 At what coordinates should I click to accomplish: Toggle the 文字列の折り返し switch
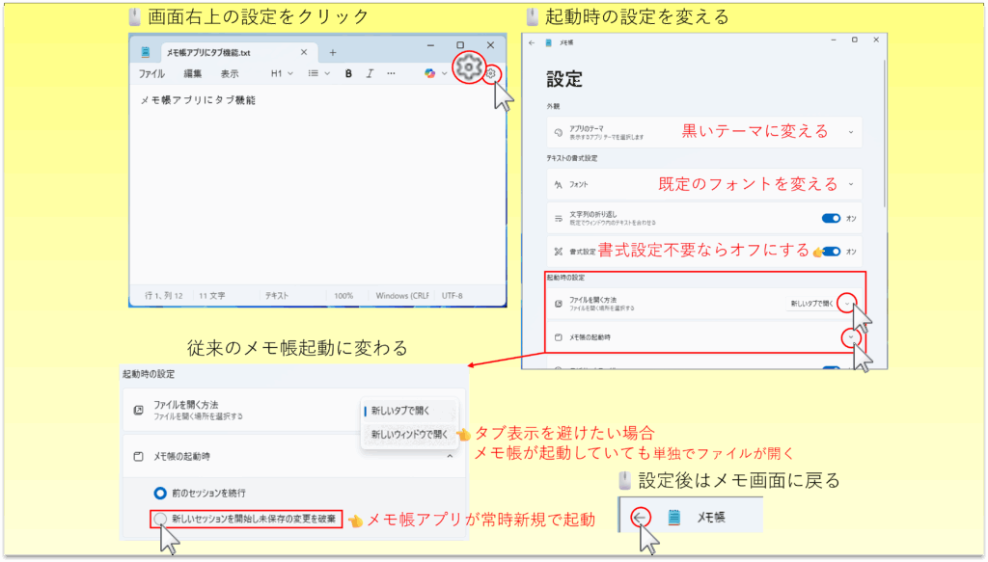click(830, 218)
